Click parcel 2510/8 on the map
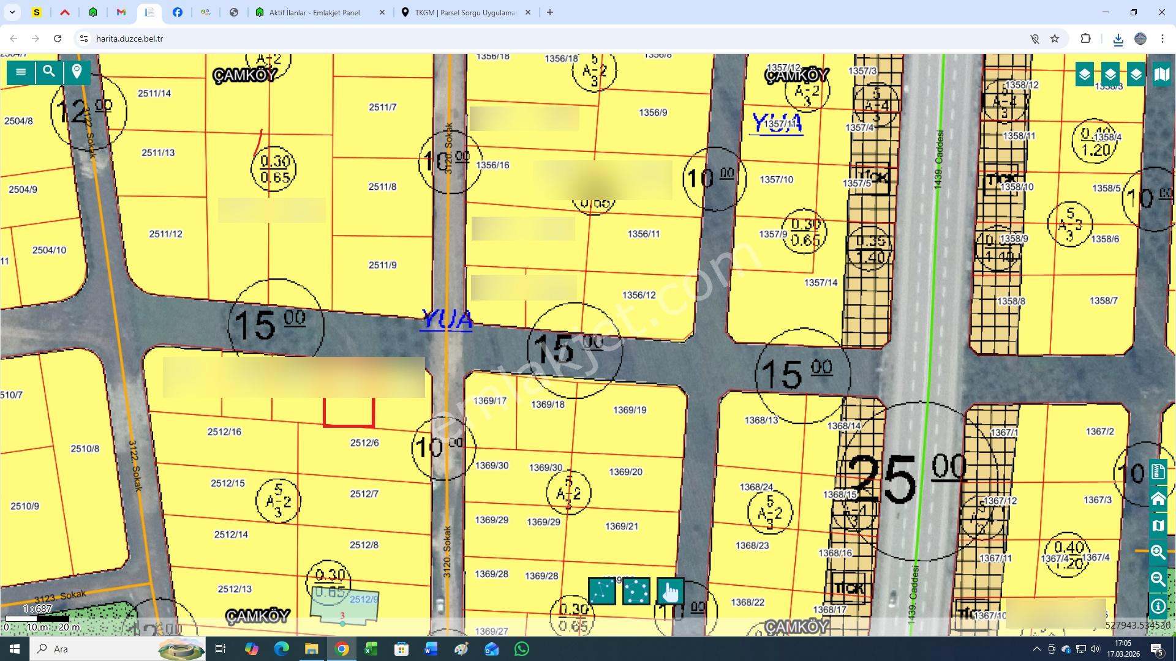Screen dimensions: 1176x661 (x=85, y=449)
